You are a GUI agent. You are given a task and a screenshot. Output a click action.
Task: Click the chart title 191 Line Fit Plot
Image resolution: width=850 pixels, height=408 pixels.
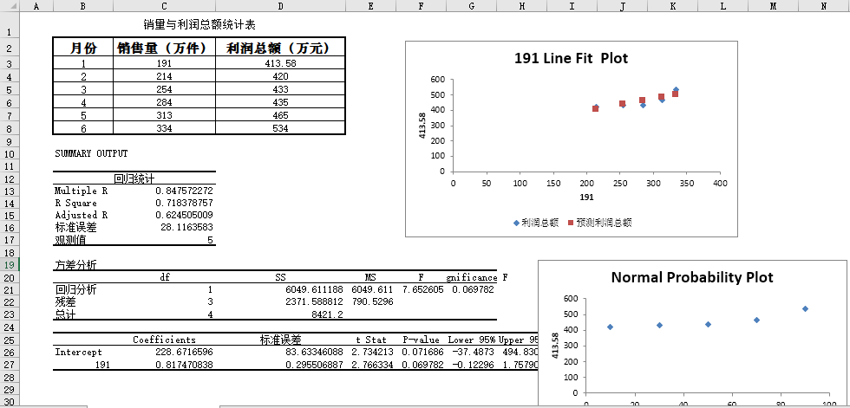pos(571,59)
